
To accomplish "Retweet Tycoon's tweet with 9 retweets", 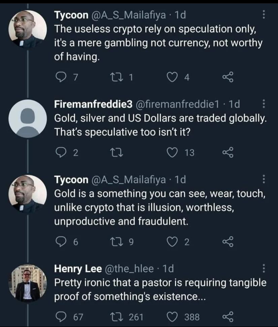I will click(x=119, y=242).
